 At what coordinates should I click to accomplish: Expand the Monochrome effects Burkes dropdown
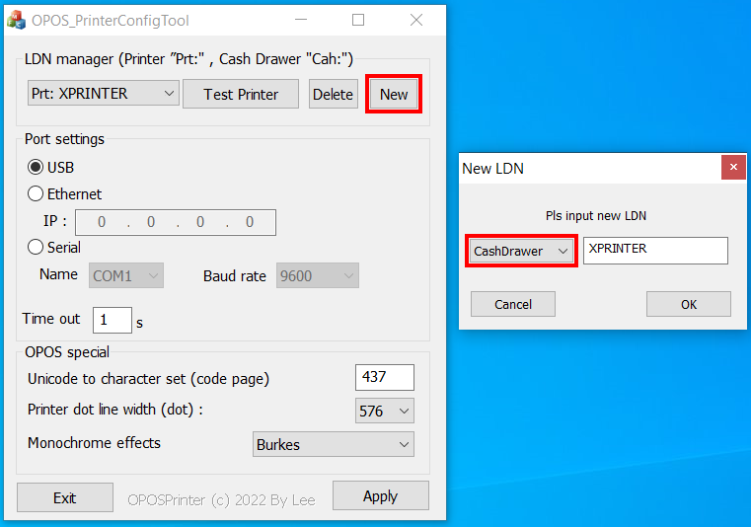point(333,444)
